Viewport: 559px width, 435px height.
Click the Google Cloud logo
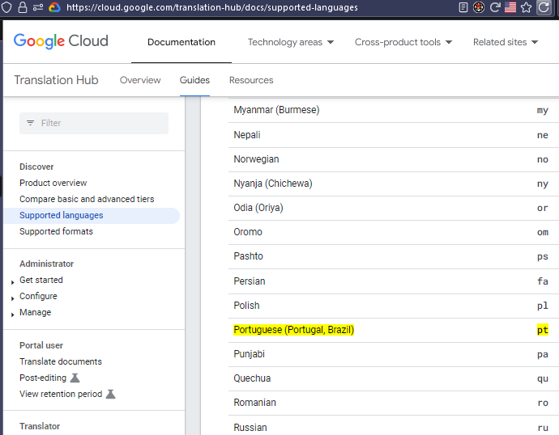tap(61, 41)
